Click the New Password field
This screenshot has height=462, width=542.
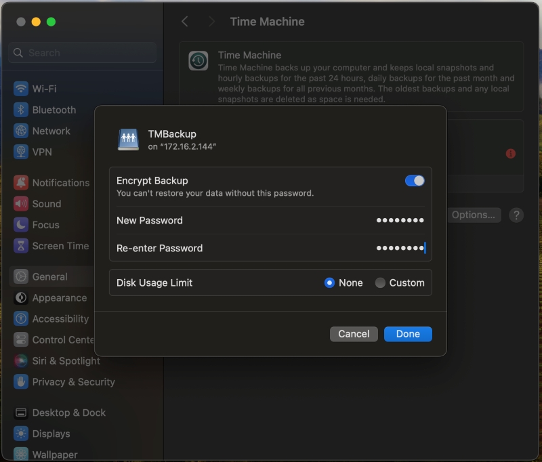point(270,220)
